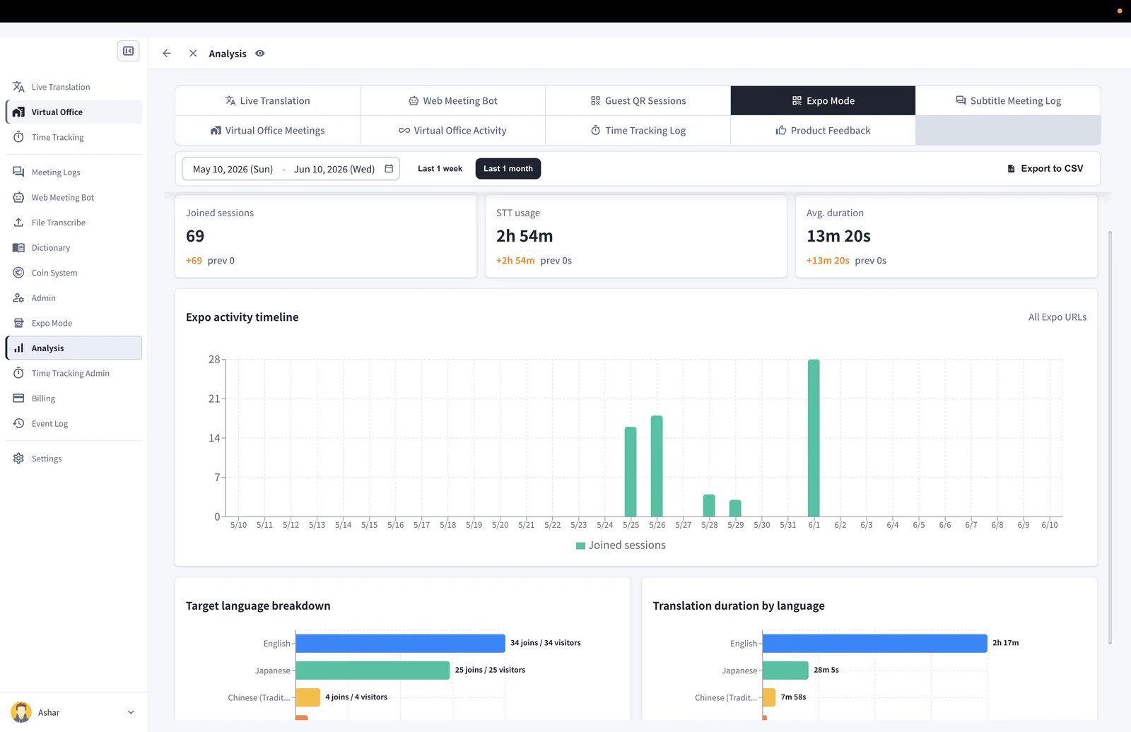Open Time Tracking Admin in the sidebar

point(74,373)
